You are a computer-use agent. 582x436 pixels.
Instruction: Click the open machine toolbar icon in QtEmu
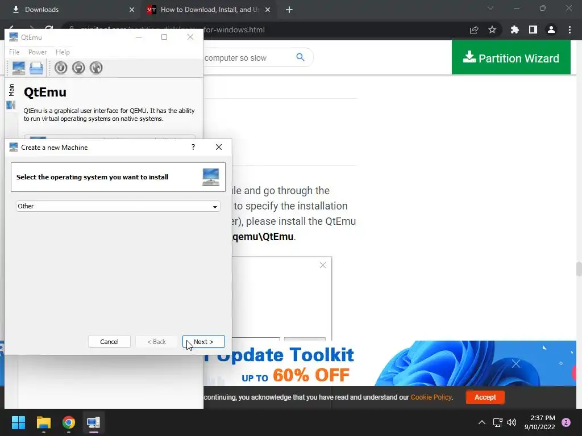(36, 68)
